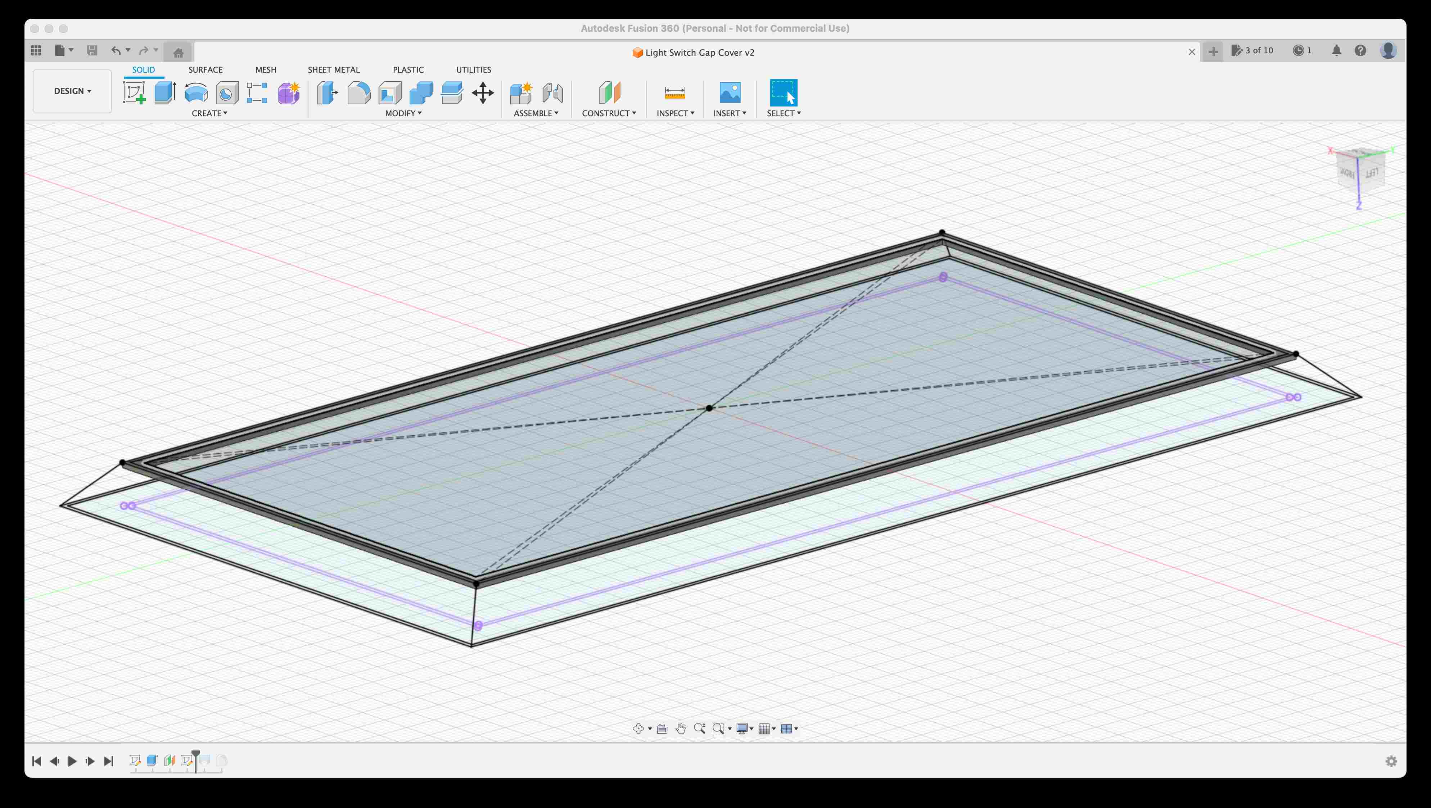1431x808 pixels.
Task: Select the Create Sketch tool
Action: [x=135, y=93]
